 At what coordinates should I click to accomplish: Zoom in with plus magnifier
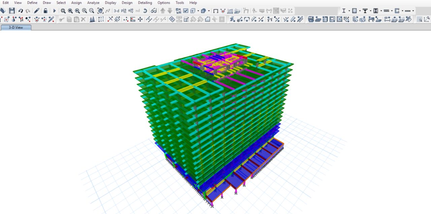coord(85,11)
